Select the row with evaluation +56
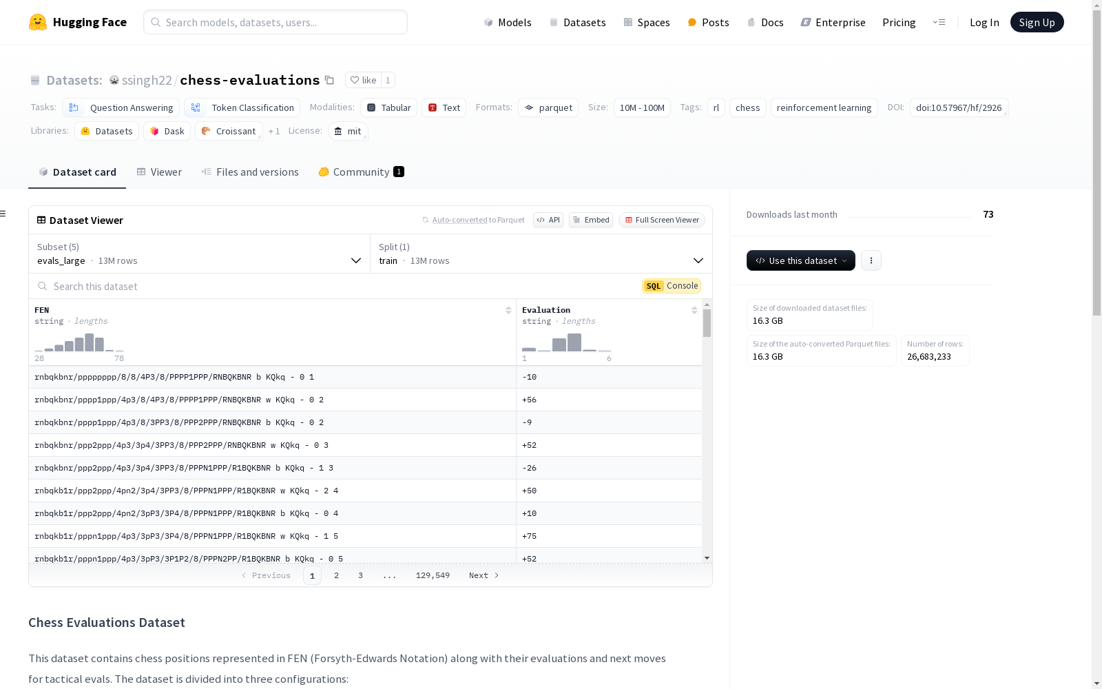1102x689 pixels. [365, 400]
